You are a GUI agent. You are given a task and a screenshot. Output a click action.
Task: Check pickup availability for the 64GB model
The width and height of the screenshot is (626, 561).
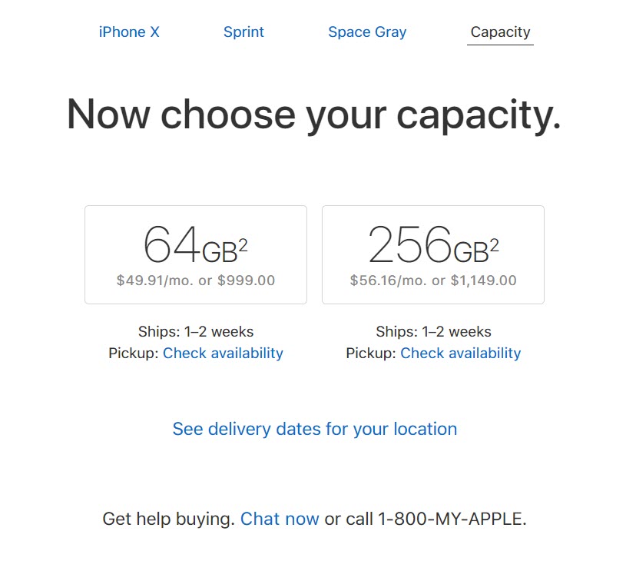(x=223, y=353)
